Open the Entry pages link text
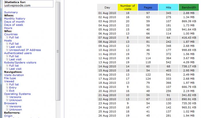 (13, 88)
